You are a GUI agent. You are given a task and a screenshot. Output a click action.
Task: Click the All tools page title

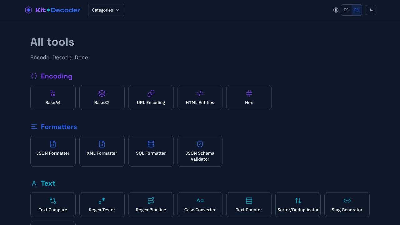52,42
